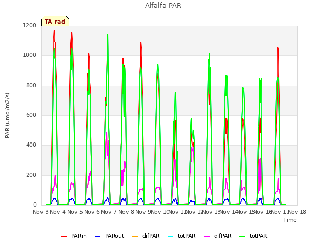Click the PAR (umol/m2/s) y-axis label
Image resolution: width=328 pixels, height=246 pixels.
[7, 115]
